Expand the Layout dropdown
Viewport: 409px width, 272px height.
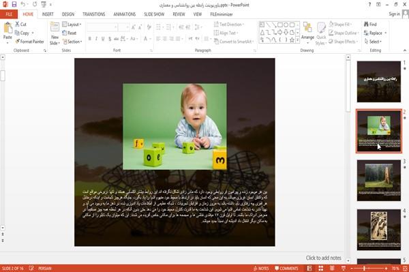click(x=72, y=25)
